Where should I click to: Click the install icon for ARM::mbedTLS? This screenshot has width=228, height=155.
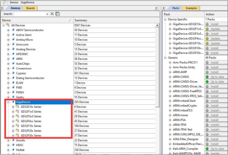[207, 110]
